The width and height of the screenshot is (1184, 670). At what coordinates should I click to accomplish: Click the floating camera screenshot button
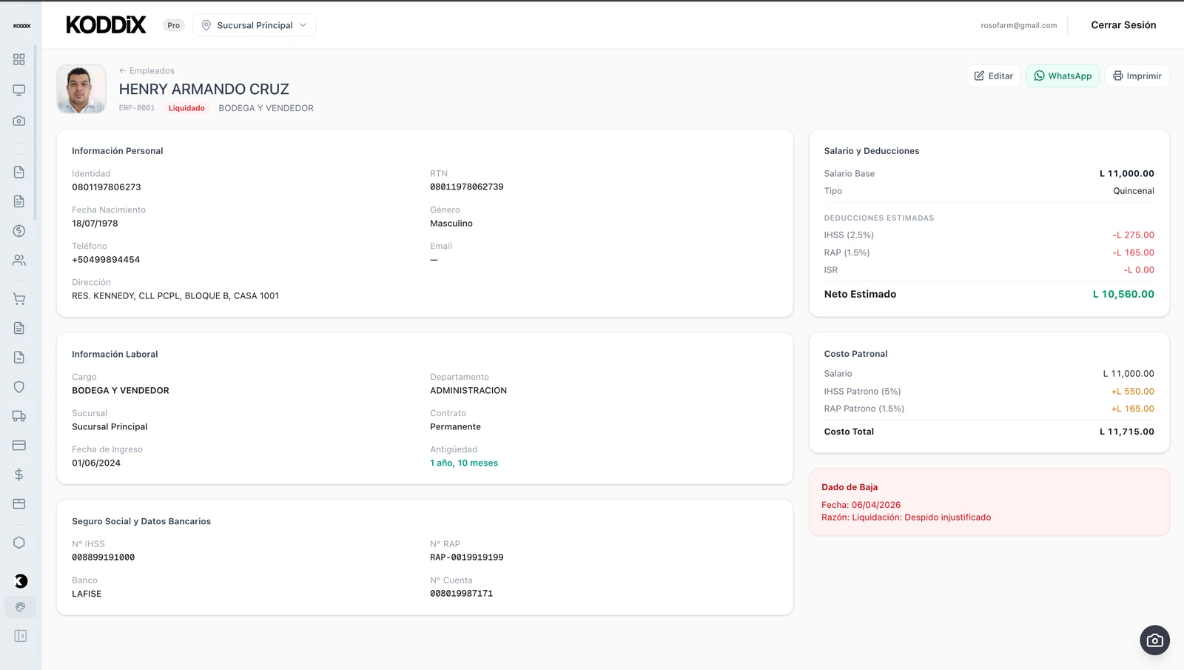[1154, 640]
